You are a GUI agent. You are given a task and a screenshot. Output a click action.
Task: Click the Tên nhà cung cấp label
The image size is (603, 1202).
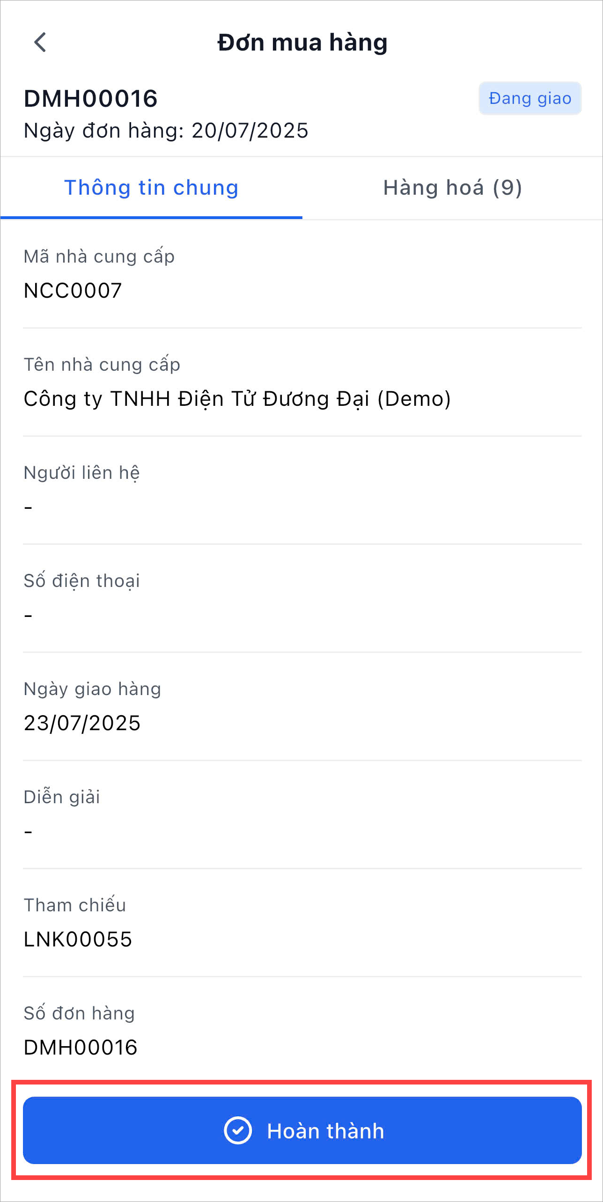point(102,365)
